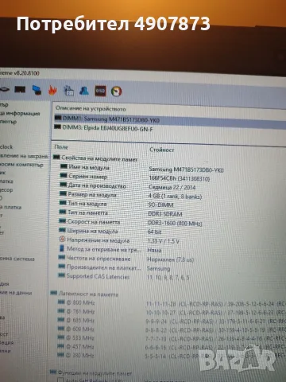
Task: Click the value 'DDR3-1600 (800 MHz)'
Action: tap(175, 224)
